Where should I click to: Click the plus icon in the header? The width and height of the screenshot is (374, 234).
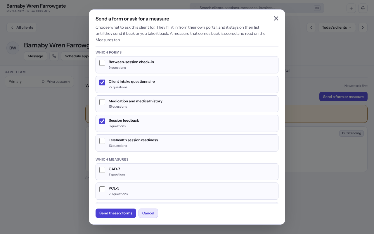pyautogui.click(x=351, y=8)
